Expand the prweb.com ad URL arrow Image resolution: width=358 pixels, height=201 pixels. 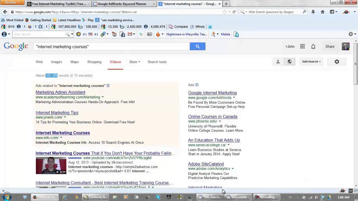65,117
